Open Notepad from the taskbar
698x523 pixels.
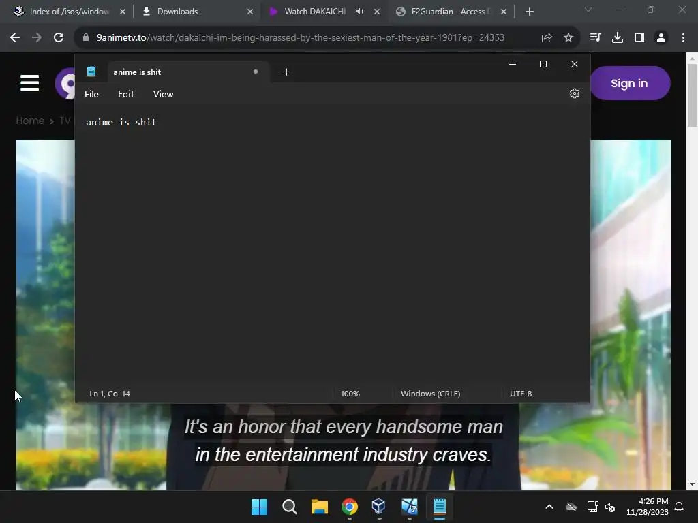tap(440, 507)
